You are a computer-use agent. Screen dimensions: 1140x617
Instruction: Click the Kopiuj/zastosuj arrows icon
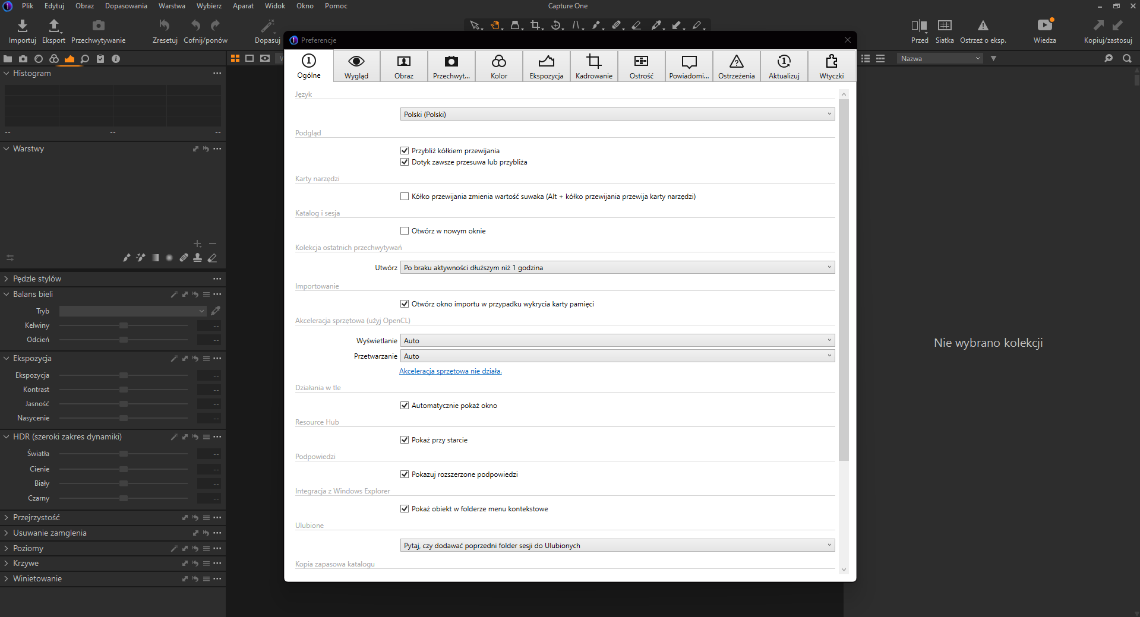[1108, 26]
